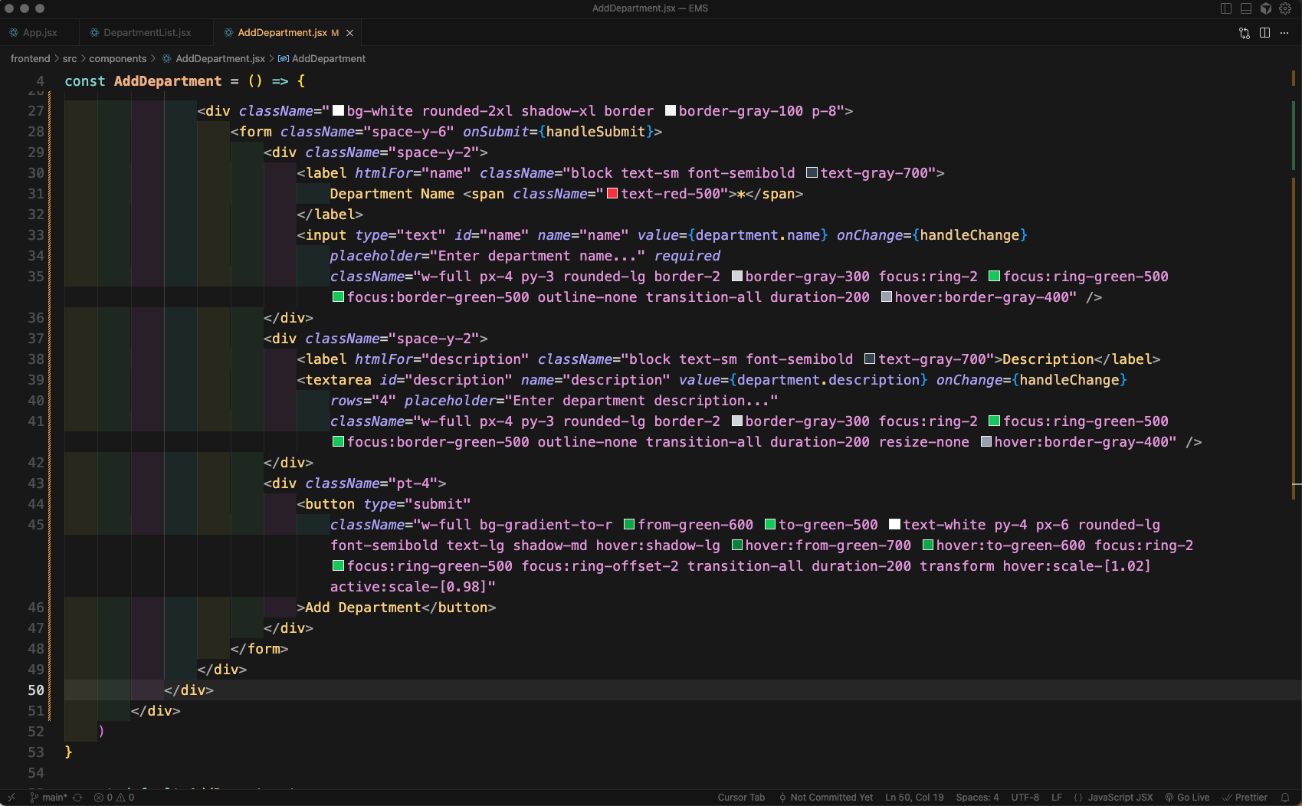1302x806 pixels.
Task: Open remote window indicator in status bar
Action: 11,798
